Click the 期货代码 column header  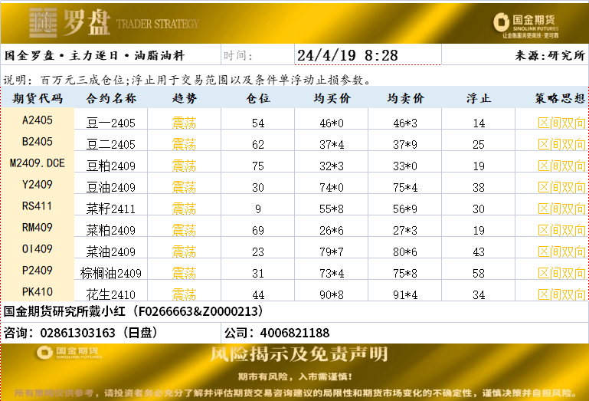click(x=38, y=98)
